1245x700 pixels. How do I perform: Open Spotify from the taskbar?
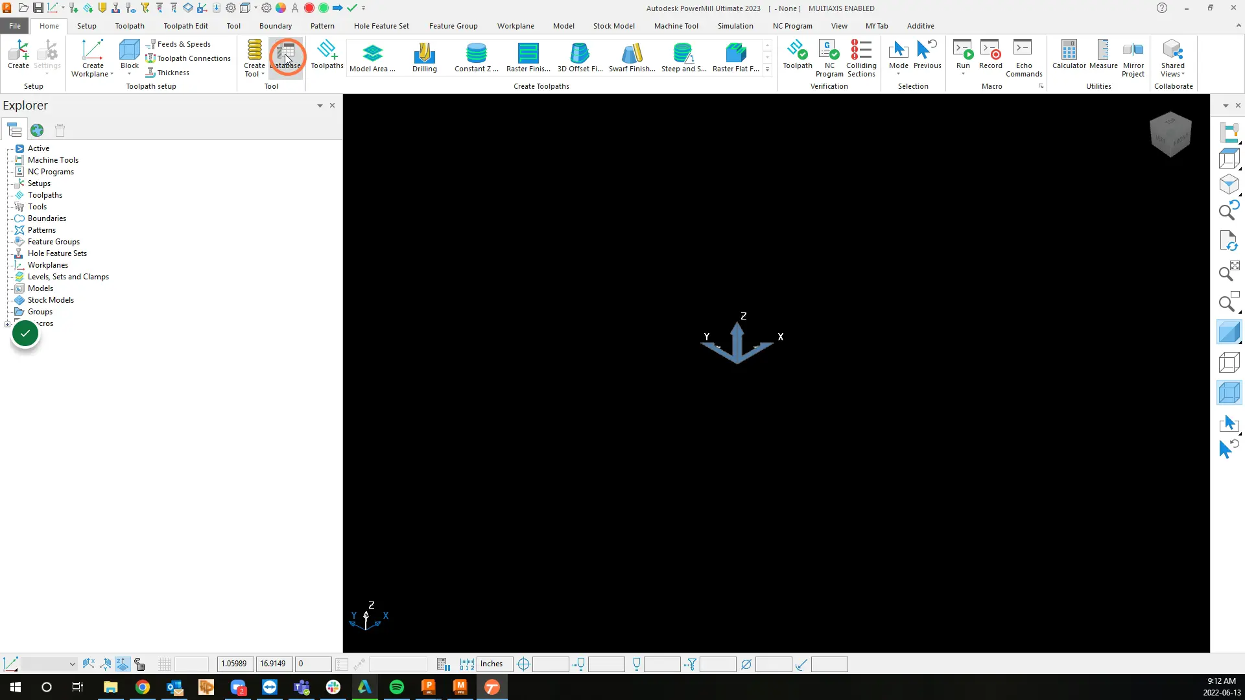[x=396, y=687]
